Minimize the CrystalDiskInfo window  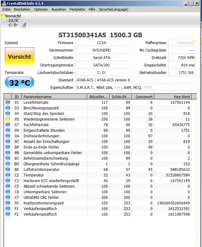click(x=186, y=3)
